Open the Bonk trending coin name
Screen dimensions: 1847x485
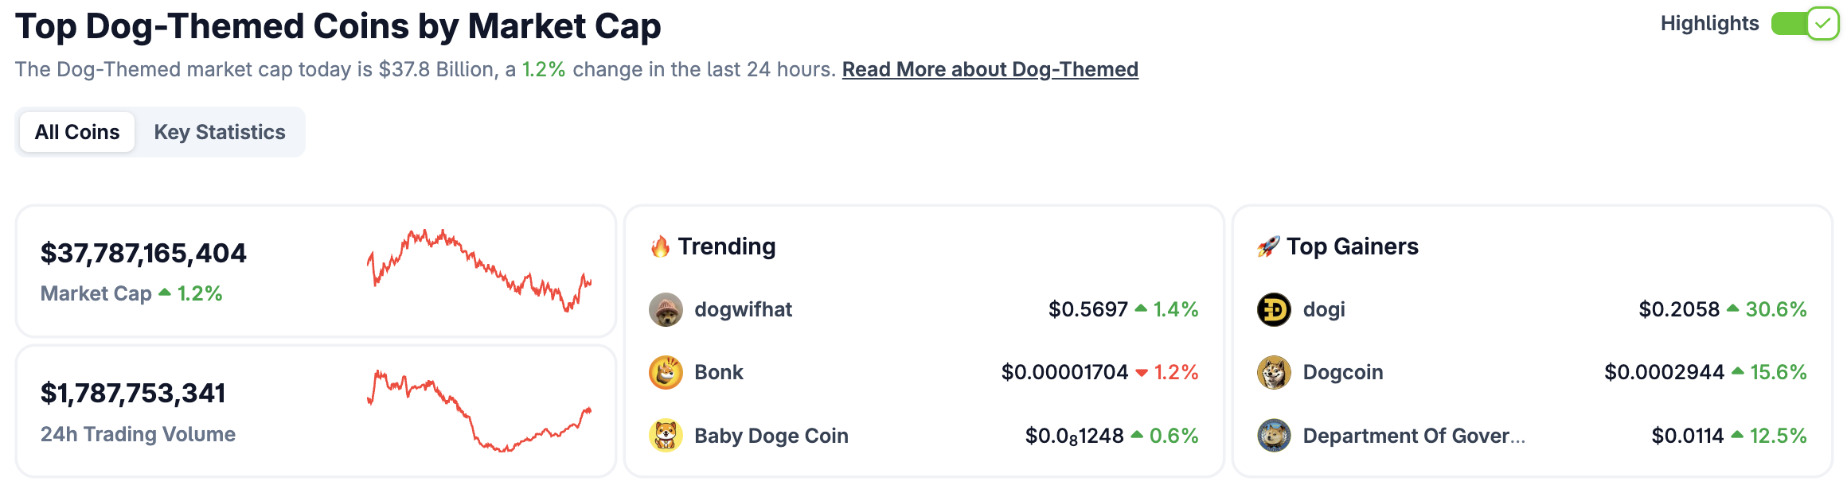719,372
